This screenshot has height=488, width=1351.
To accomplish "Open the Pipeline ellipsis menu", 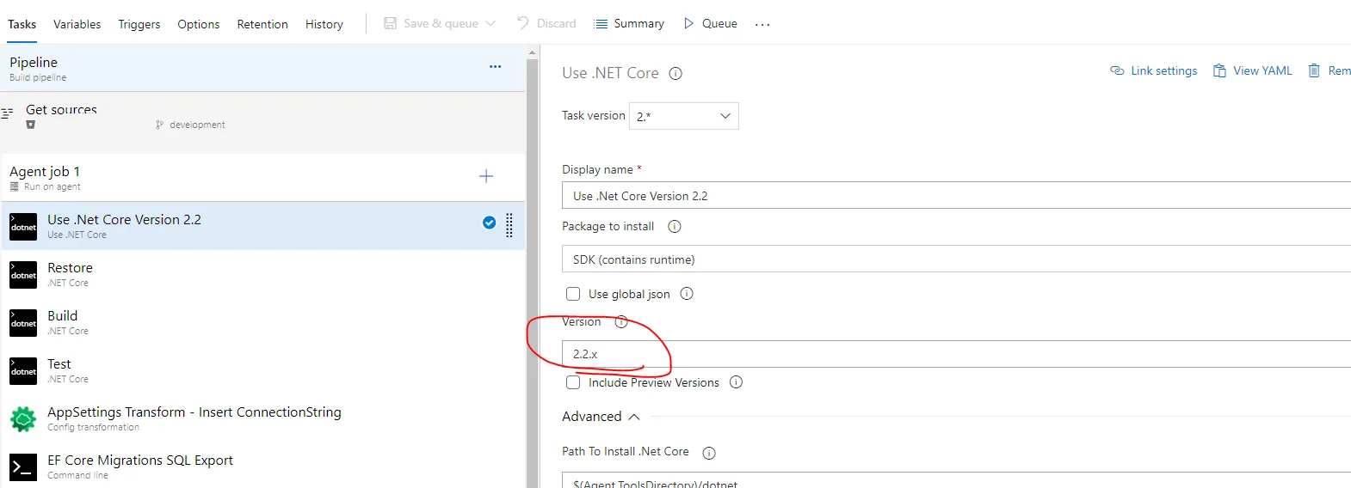I will (495, 66).
